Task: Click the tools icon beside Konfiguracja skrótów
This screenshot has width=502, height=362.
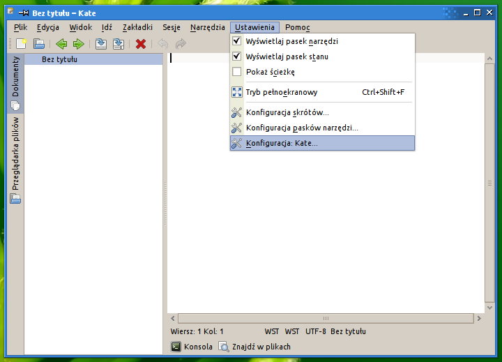Action: [x=236, y=112]
